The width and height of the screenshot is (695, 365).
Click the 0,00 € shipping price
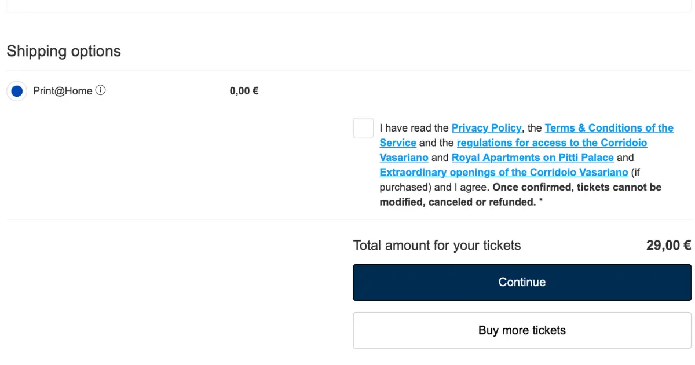pos(244,91)
